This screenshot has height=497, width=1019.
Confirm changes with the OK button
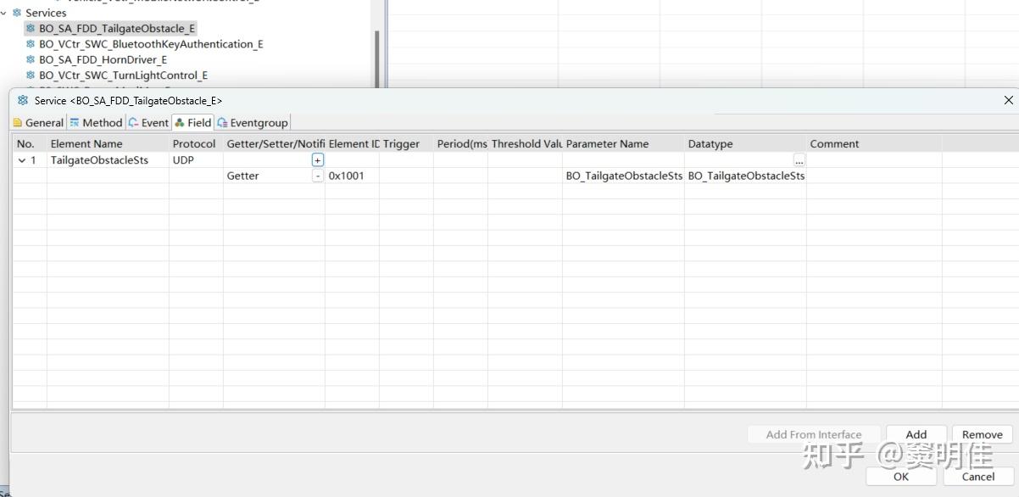coord(900,477)
